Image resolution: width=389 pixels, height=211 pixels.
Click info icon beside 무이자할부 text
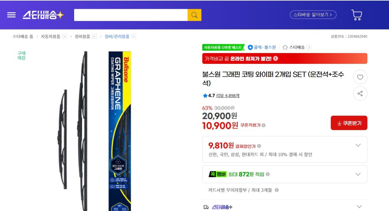pyautogui.click(x=277, y=190)
